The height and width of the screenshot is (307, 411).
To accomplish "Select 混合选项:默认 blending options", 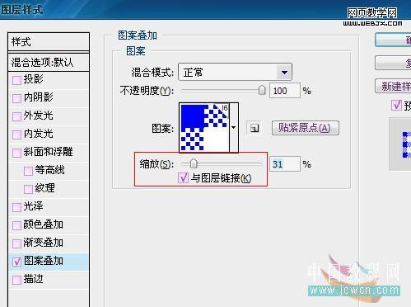I will (49, 62).
